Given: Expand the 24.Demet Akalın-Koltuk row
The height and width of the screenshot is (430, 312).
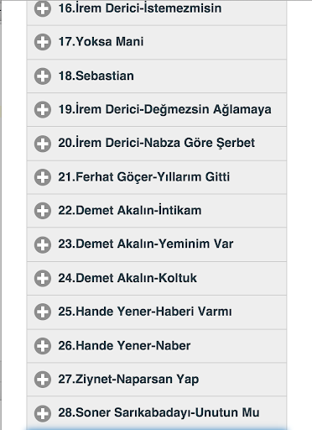Looking at the screenshot, I should click(157, 279).
